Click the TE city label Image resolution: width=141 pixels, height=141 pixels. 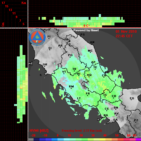click(x=95, y=67)
